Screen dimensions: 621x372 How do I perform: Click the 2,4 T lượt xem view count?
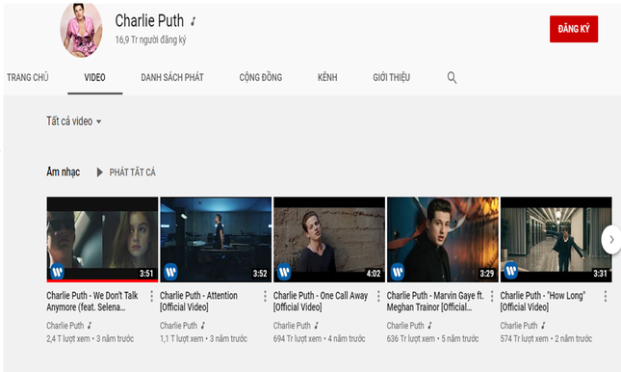click(68, 338)
